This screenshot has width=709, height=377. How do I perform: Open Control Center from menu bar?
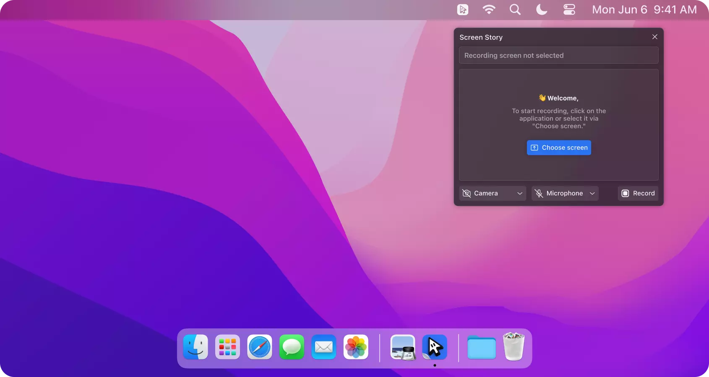(568, 9)
